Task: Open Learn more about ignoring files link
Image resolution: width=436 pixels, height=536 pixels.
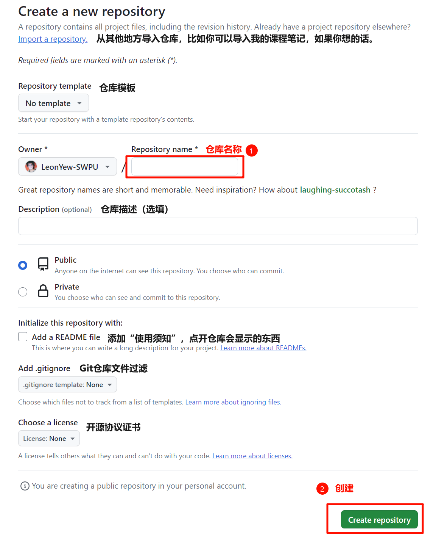Action: (x=233, y=402)
